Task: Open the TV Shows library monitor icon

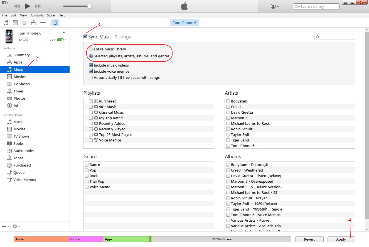Action: (24, 23)
